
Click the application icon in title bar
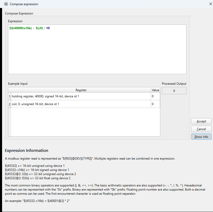coord(6,4)
